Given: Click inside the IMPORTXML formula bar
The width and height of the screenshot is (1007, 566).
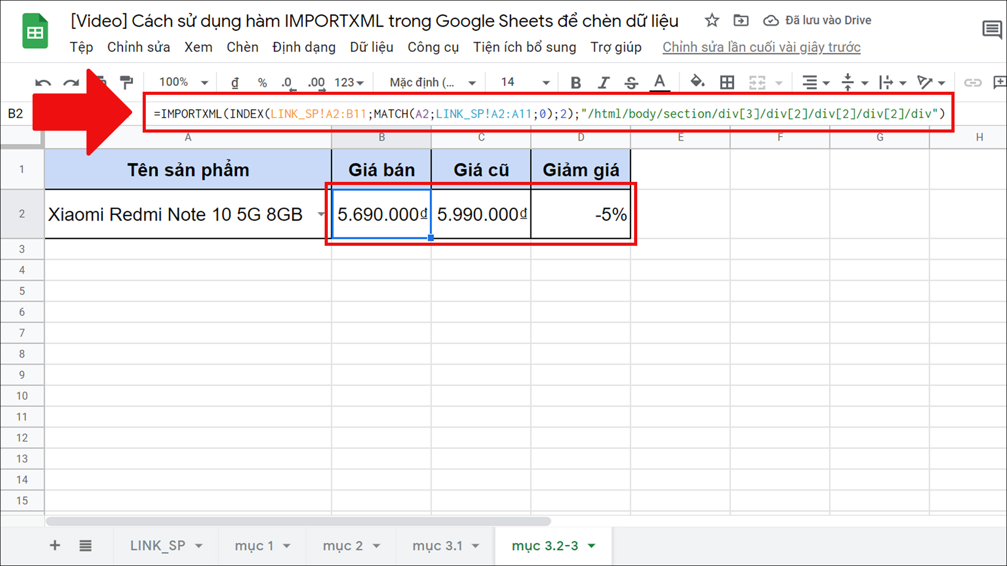Looking at the screenshot, I should tap(549, 114).
